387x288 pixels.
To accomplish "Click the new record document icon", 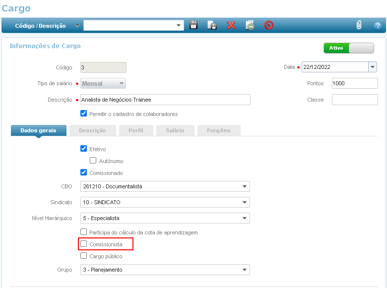I will pyautogui.click(x=250, y=25).
